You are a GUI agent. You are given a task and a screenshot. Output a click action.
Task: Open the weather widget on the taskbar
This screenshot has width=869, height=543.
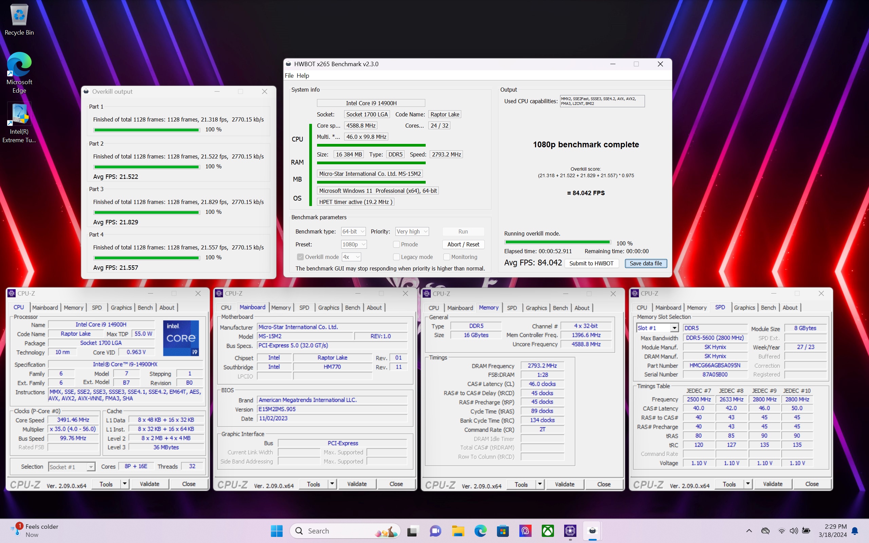[x=34, y=530]
